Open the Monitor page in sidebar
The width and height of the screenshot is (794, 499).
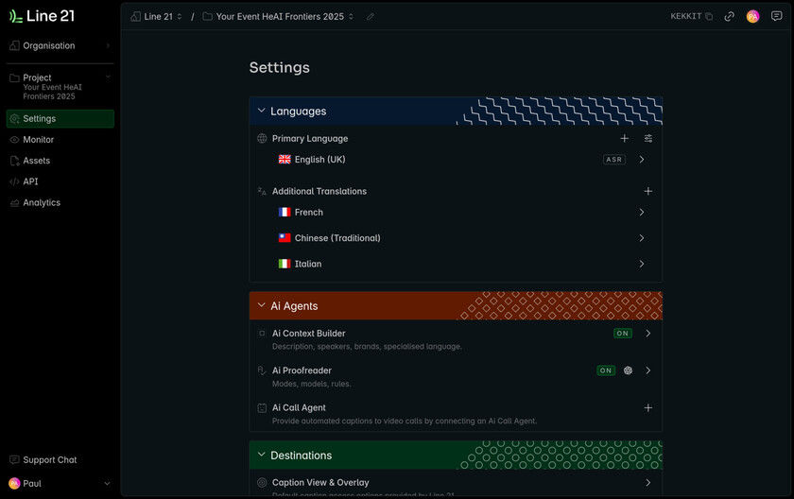39,140
